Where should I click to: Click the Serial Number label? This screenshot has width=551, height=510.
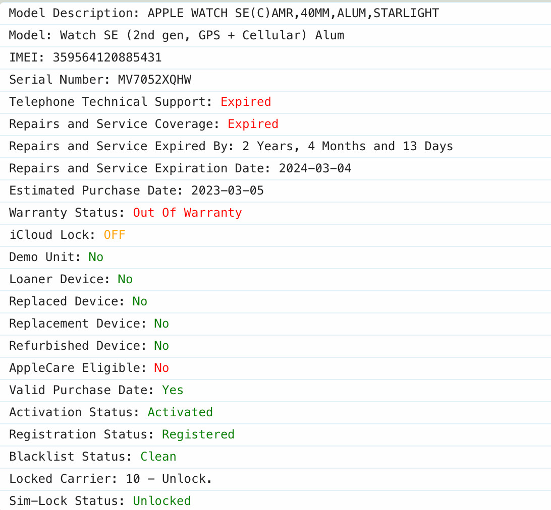point(60,80)
